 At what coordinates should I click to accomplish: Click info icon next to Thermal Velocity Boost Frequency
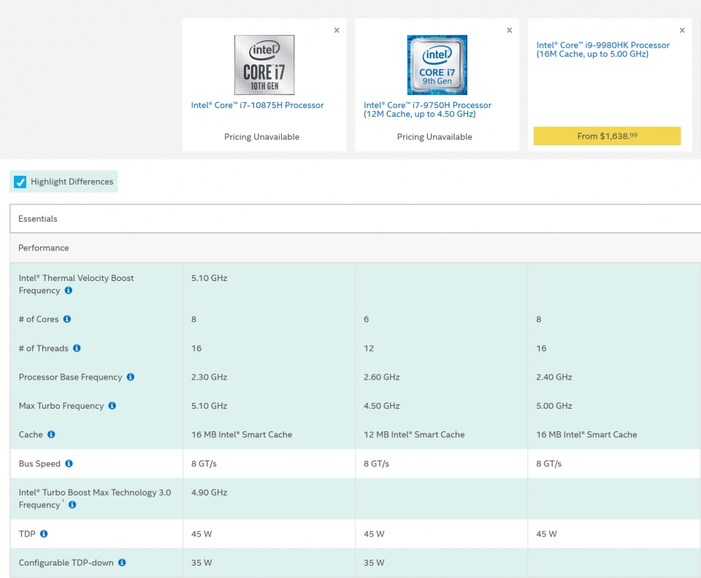pyautogui.click(x=69, y=290)
